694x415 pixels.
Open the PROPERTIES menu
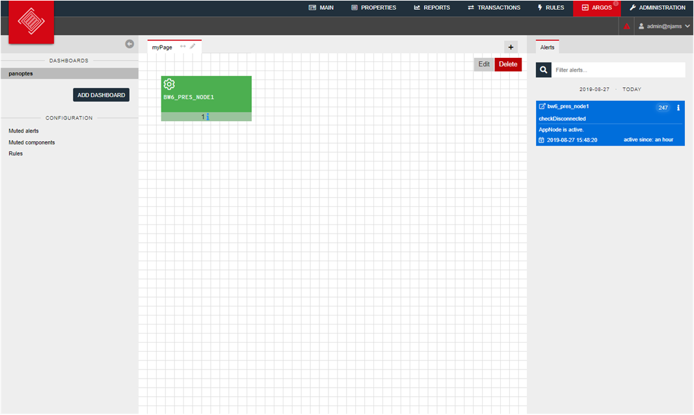point(373,8)
